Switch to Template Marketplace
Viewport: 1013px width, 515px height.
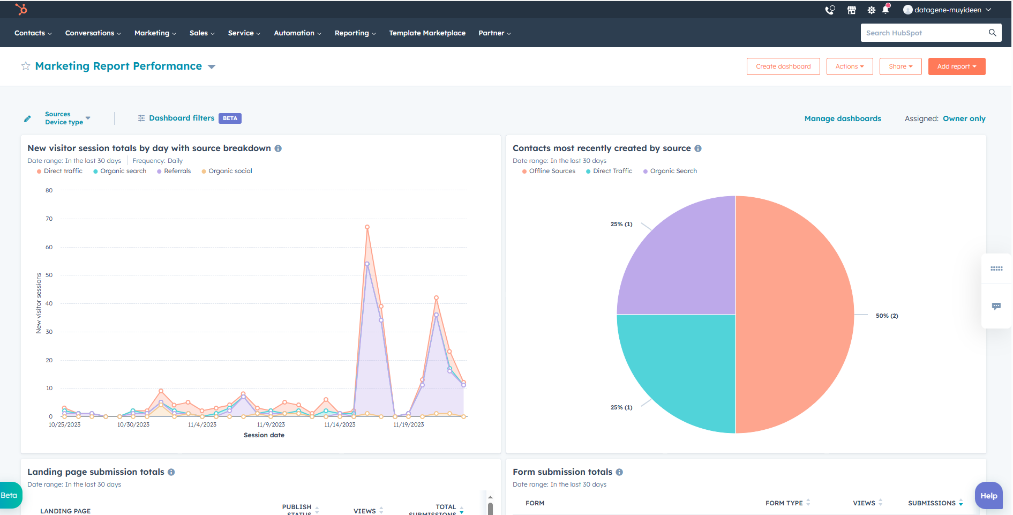427,33
